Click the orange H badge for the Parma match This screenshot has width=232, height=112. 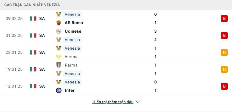tap(224, 69)
